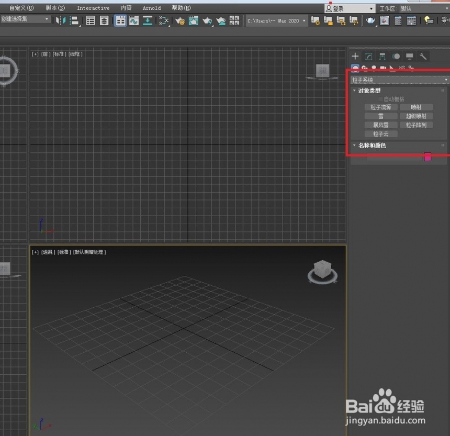Open the Arnold menu

click(x=152, y=8)
